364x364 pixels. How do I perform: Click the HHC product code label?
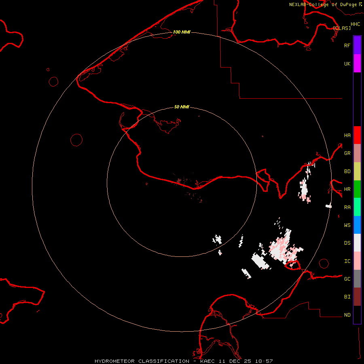point(355,24)
